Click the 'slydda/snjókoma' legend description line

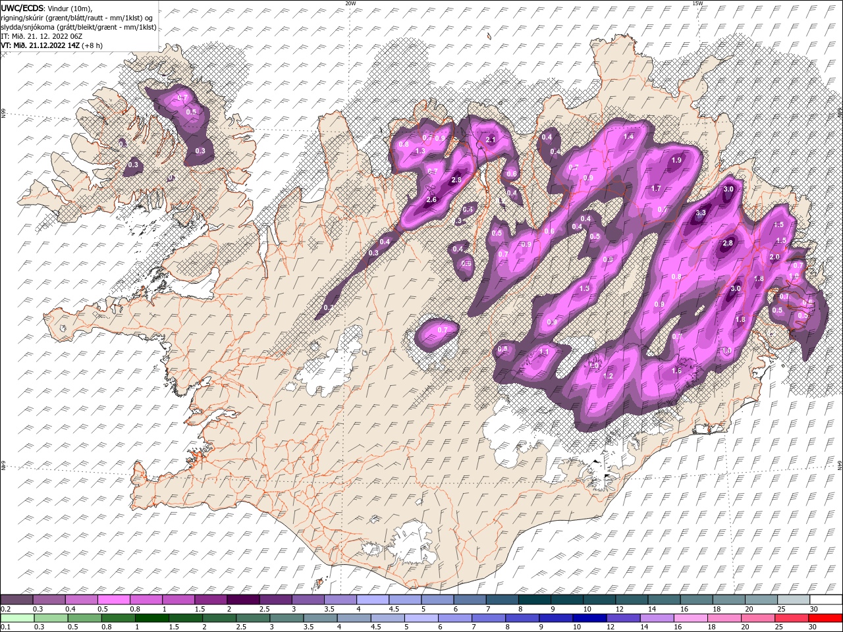tap(78, 26)
